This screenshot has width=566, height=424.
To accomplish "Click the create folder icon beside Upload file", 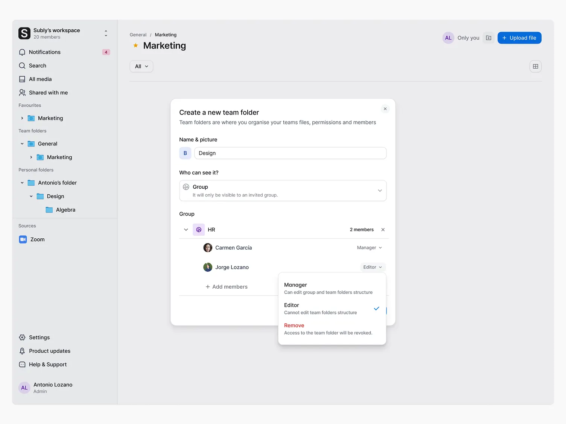I will coord(488,38).
